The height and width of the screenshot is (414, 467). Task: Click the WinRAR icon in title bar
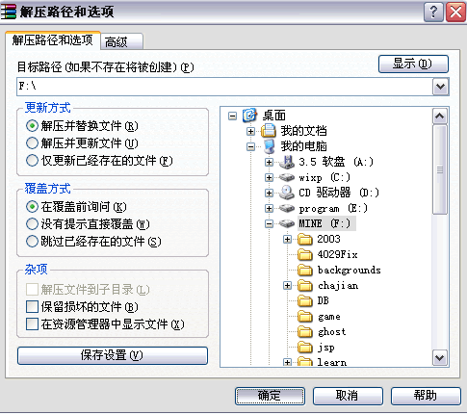click(x=9, y=13)
